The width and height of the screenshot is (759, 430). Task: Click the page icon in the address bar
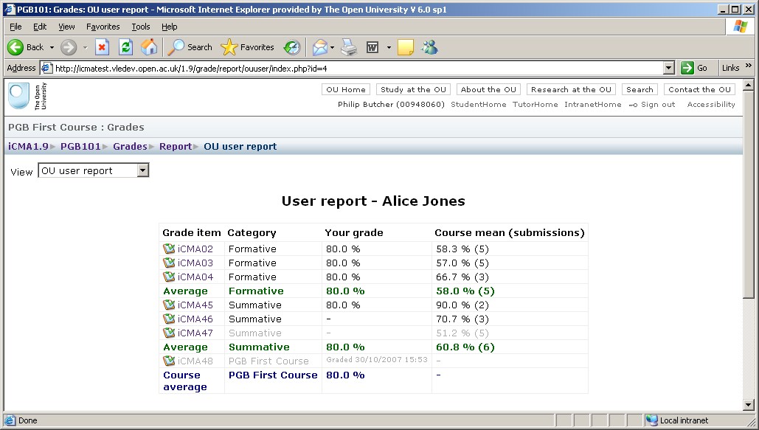click(47, 68)
